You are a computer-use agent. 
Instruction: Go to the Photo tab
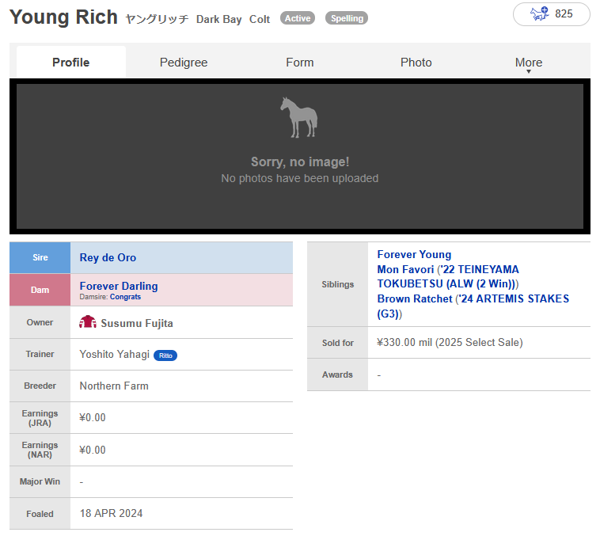[416, 62]
